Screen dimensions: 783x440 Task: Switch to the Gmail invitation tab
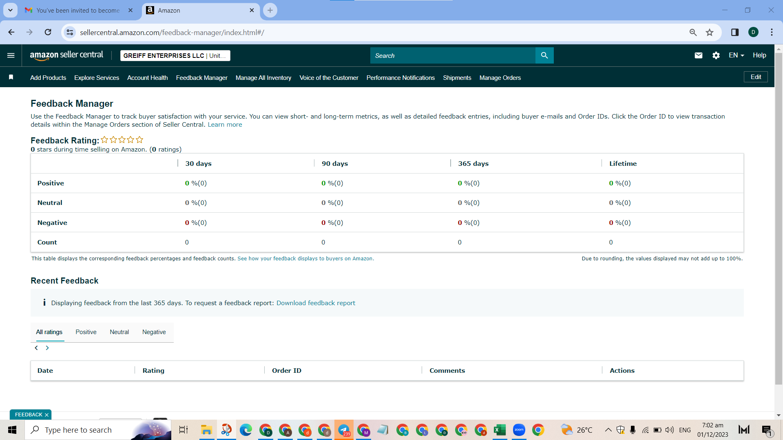pos(77,10)
